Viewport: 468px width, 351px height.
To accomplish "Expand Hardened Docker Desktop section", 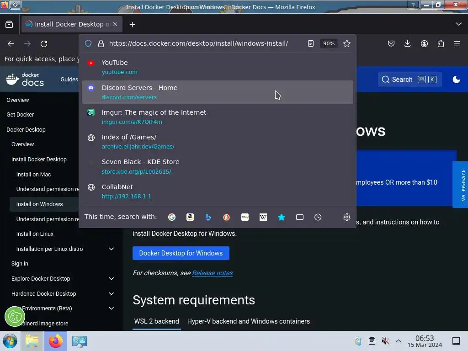I will pyautogui.click(x=112, y=294).
